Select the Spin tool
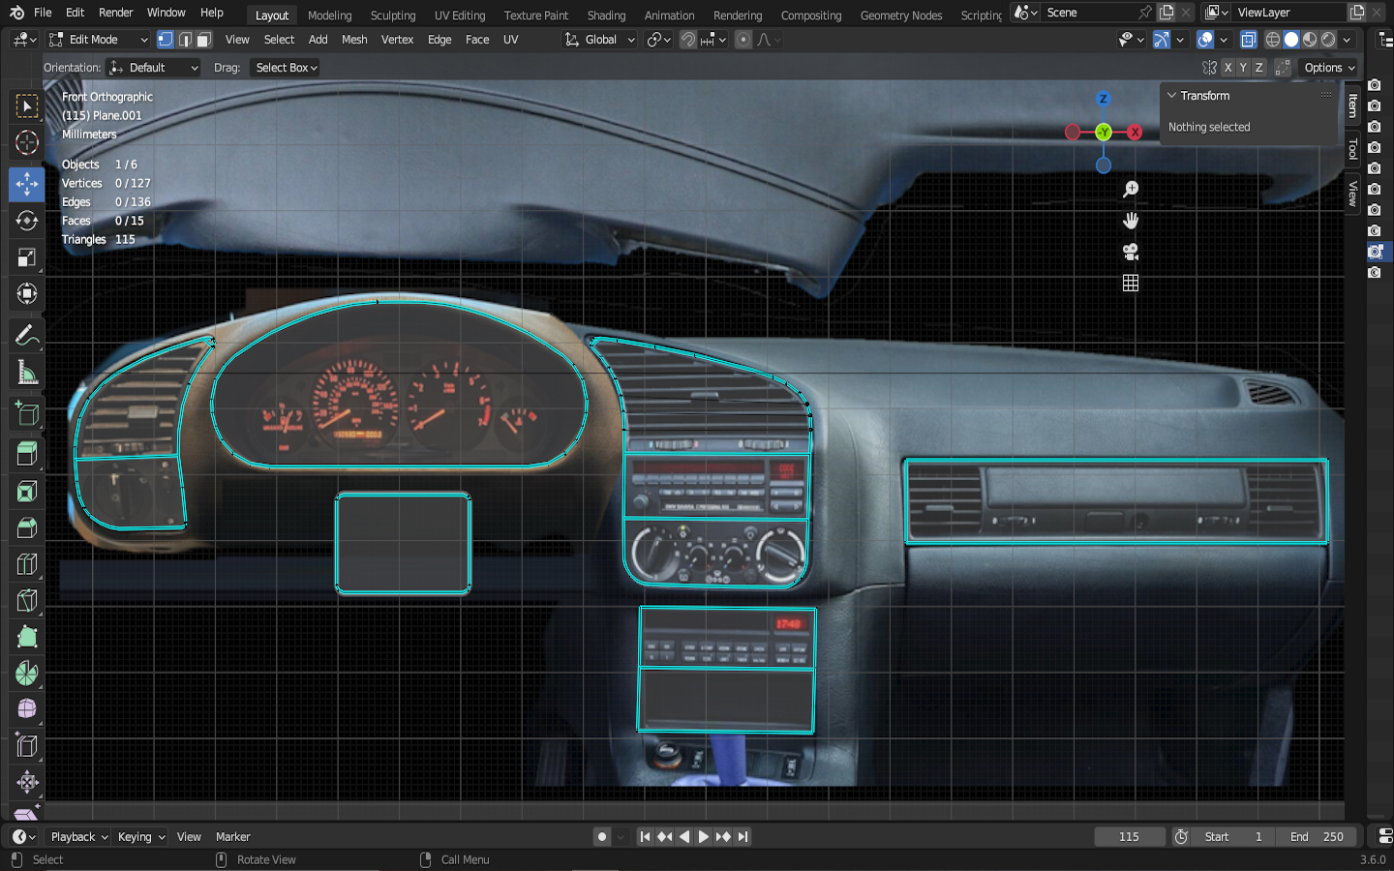Viewport: 1394px width, 871px height. [27, 674]
